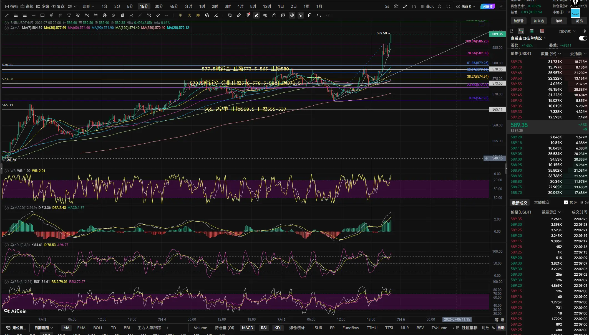Switch to 15分 timeframe
Image resolution: width=589 pixels, height=335 pixels.
[144, 6]
